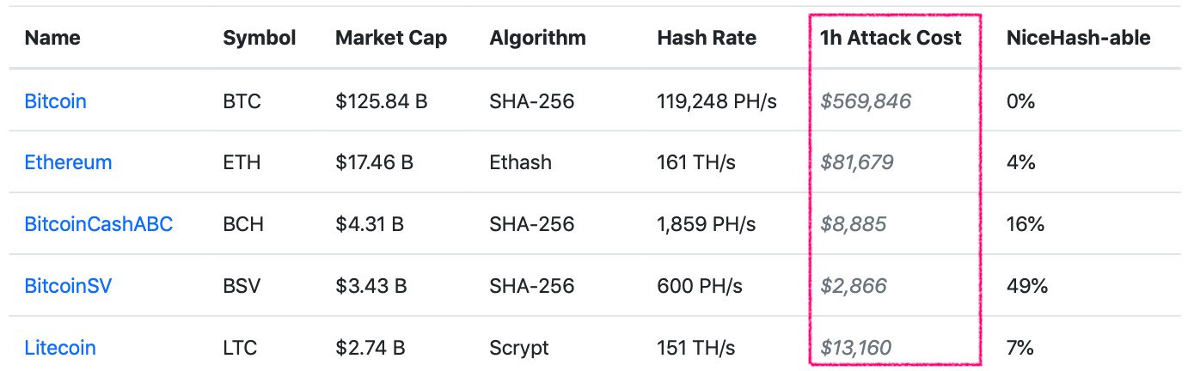Click the Name column header
Image resolution: width=1188 pixels, height=371 pixels.
52,38
